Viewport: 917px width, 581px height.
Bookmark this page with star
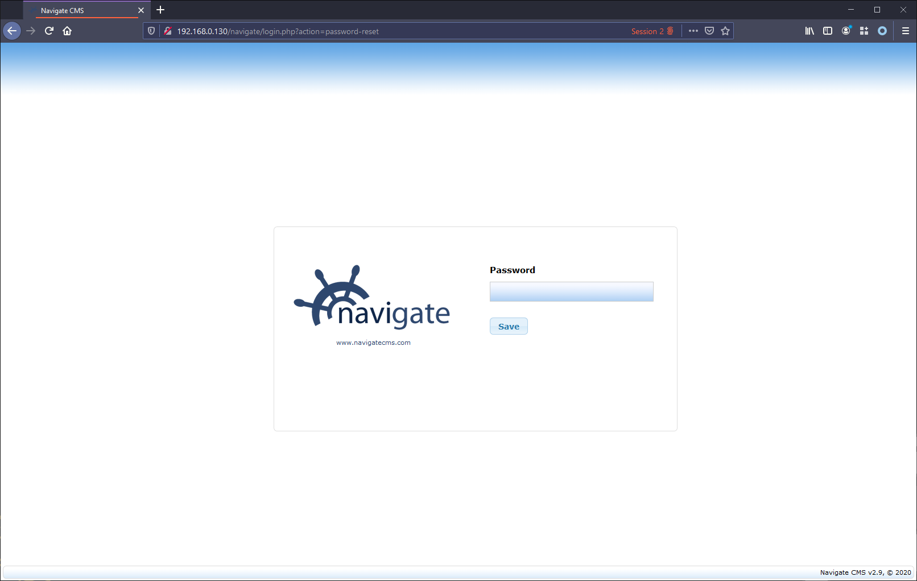[725, 31]
